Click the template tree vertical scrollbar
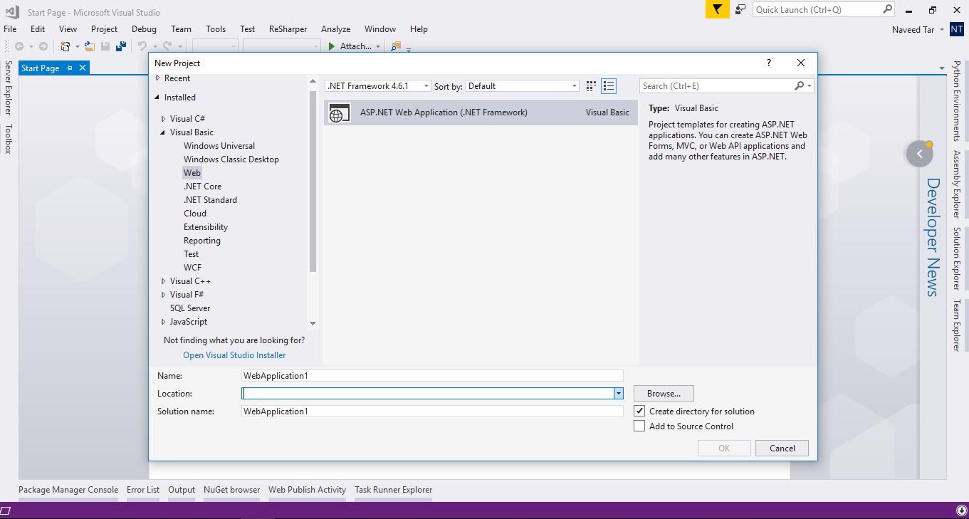 point(313,182)
